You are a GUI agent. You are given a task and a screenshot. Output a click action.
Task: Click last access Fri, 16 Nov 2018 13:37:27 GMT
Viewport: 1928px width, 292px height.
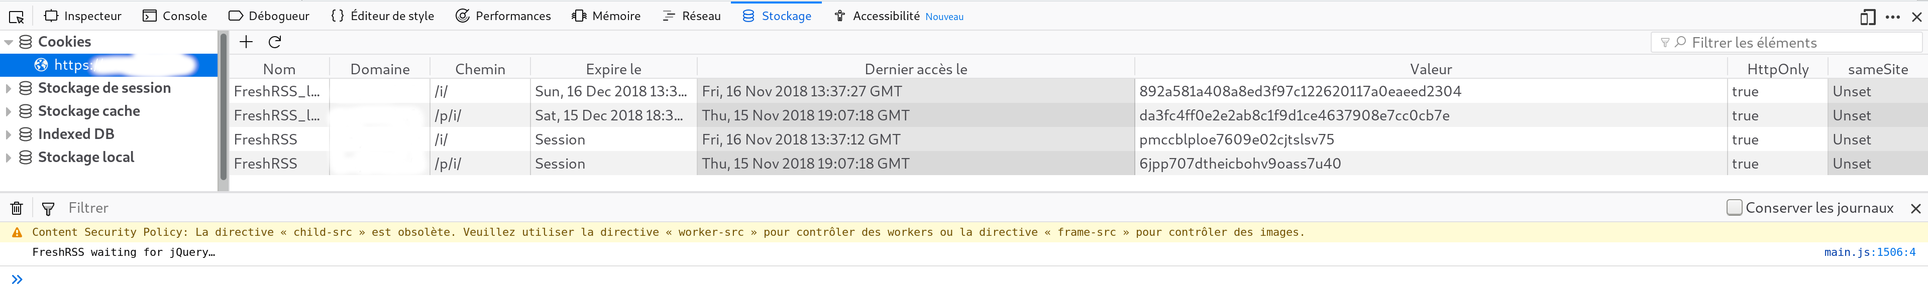915,91
